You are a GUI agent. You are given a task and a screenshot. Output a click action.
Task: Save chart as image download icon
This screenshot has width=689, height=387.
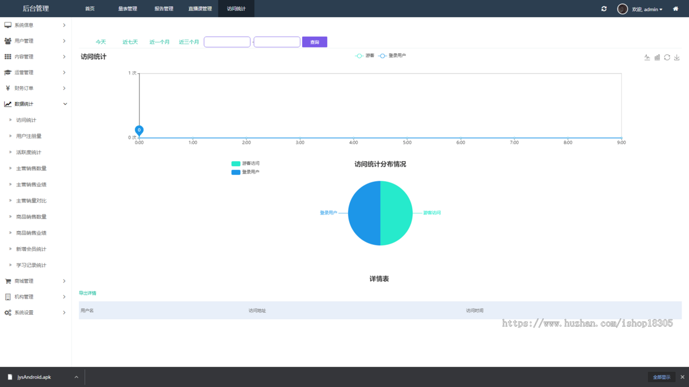[x=677, y=57]
